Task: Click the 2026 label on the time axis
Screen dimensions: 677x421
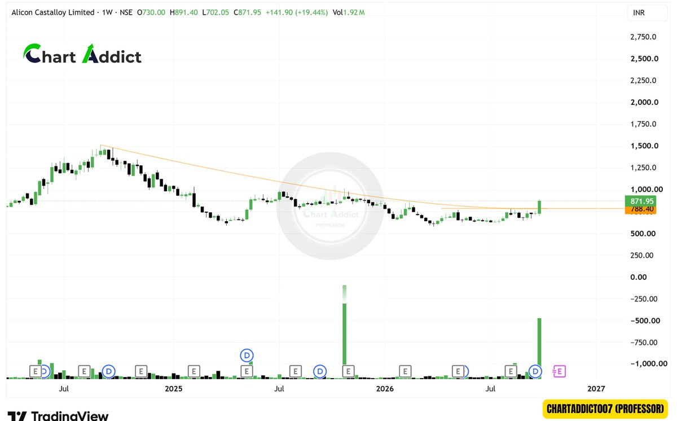Action: (385, 389)
